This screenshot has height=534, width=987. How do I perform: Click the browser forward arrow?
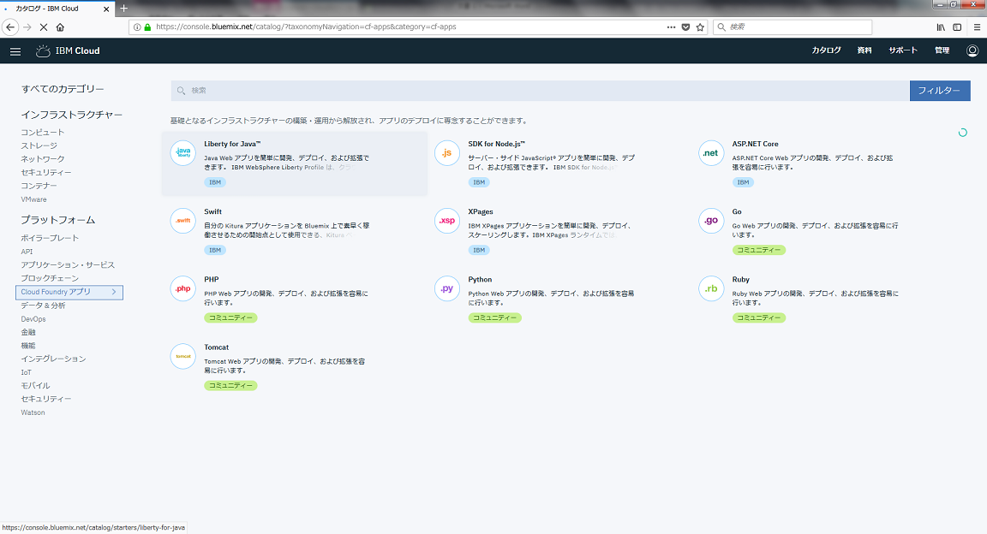pos(27,27)
